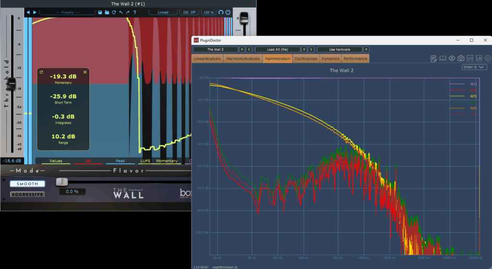492x269 pixels.
Task: Minimize the PluginDoctor window
Action: point(458,40)
